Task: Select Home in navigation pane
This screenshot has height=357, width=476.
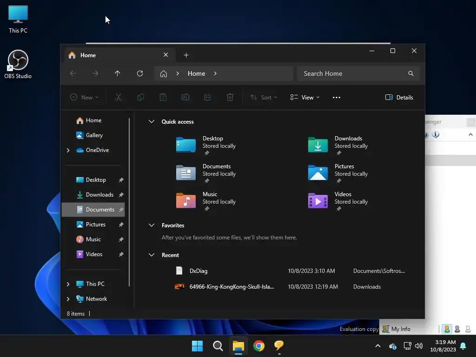Action: [x=94, y=120]
